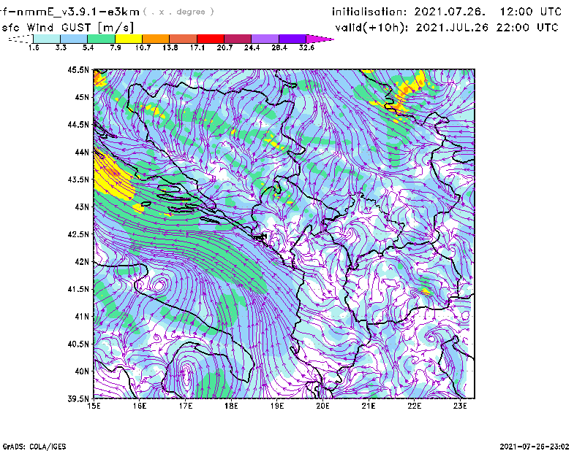Click the 23E longitude label

(x=460, y=406)
